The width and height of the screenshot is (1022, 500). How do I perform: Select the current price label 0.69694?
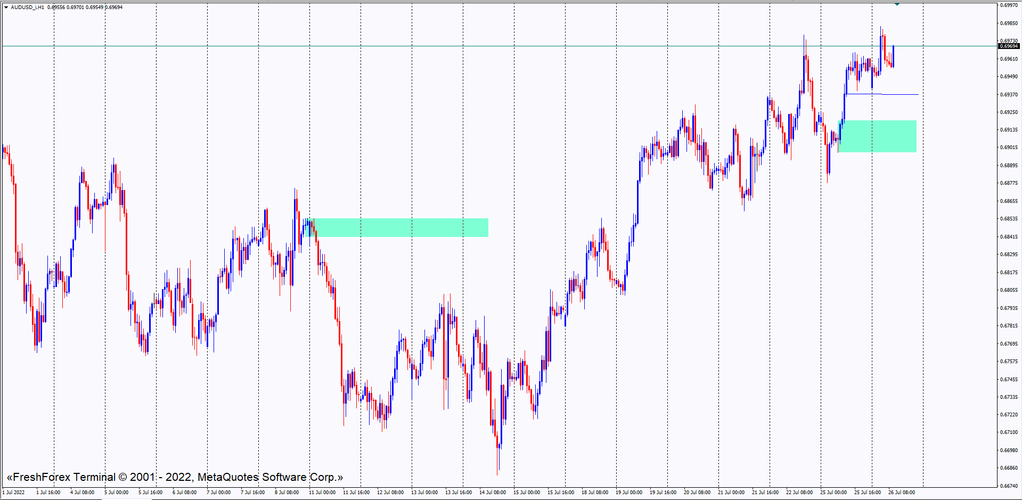1008,46
